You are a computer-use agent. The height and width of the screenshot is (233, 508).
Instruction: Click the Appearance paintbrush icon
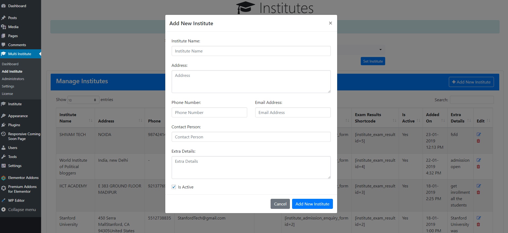pyautogui.click(x=3, y=116)
